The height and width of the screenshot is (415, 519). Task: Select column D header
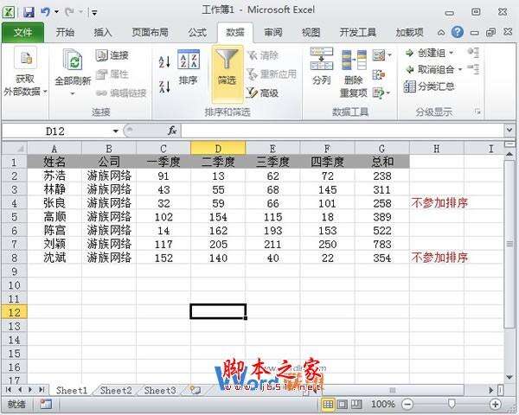pyautogui.click(x=218, y=148)
